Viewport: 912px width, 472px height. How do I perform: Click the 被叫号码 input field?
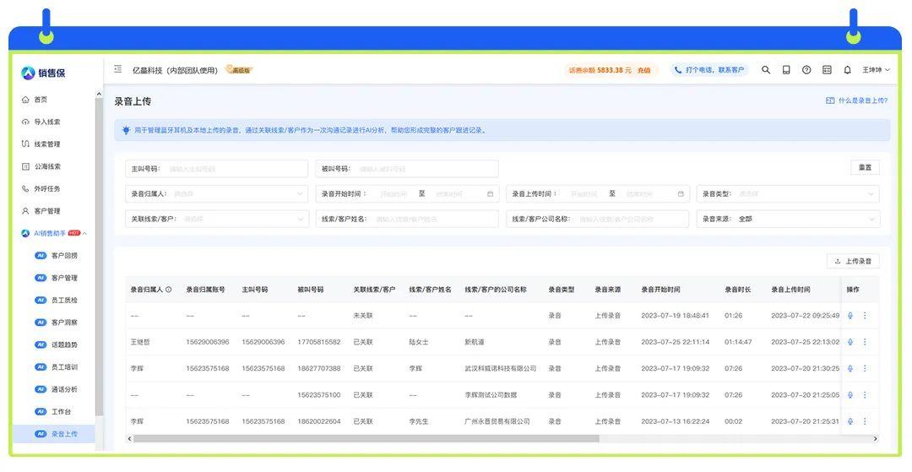[x=406, y=169]
